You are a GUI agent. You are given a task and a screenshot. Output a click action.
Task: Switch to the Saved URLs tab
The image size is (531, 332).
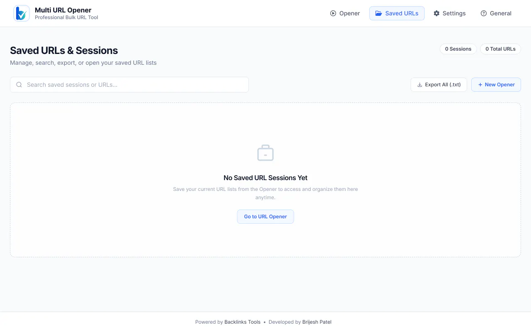coord(397,13)
